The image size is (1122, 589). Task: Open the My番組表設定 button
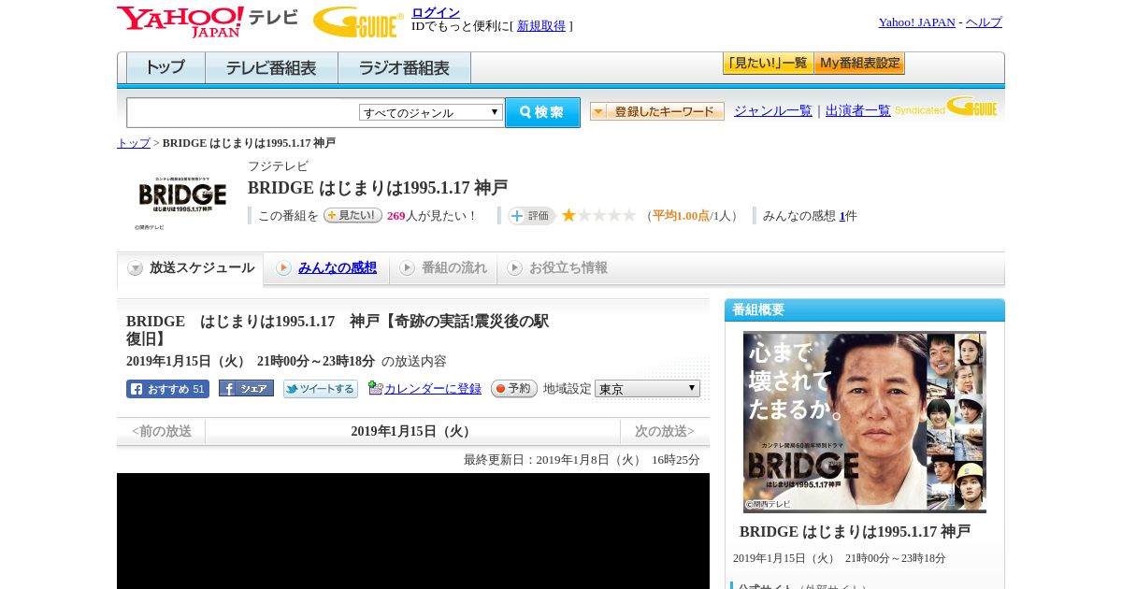click(859, 64)
